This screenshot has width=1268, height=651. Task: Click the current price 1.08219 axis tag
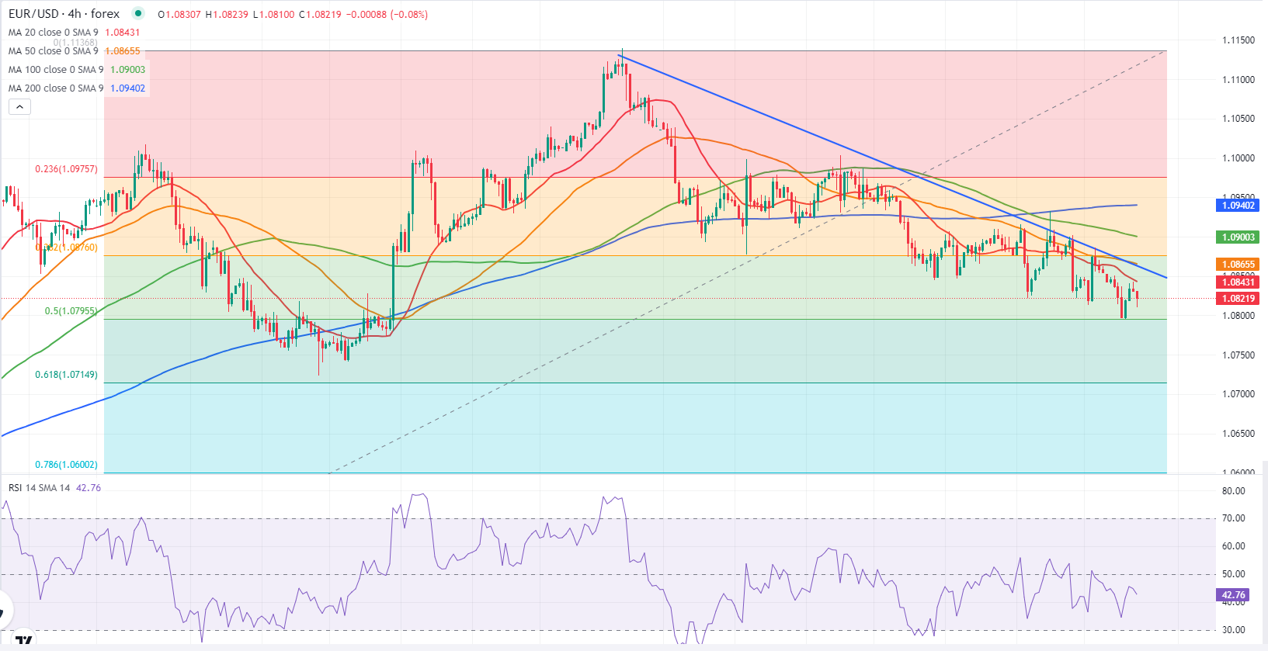(1238, 299)
